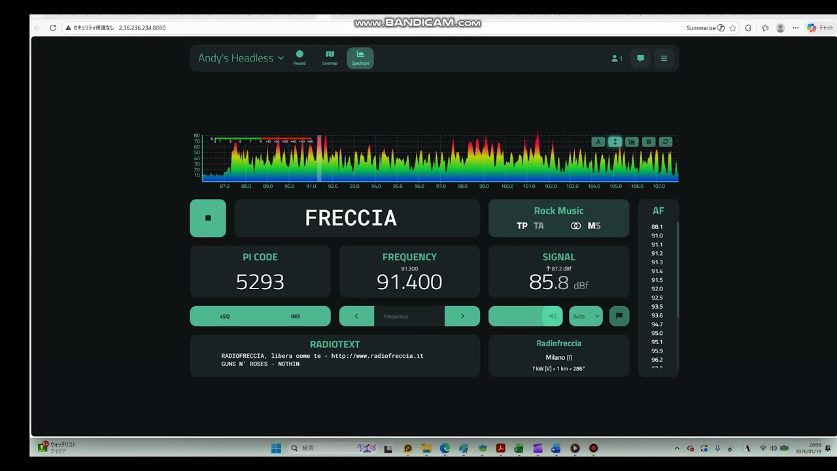Click the 91.400 frequency readout
The width and height of the screenshot is (837, 471).
409,282
